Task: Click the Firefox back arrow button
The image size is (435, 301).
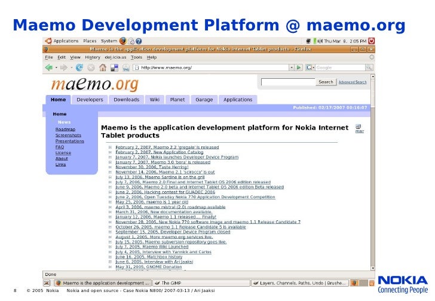Action: pyautogui.click(x=49, y=67)
